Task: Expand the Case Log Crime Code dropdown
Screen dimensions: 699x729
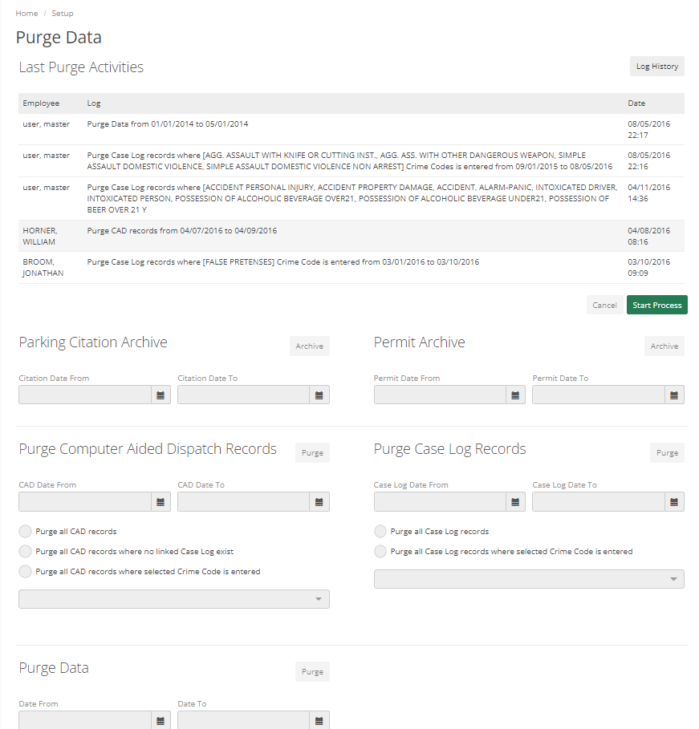Action: point(529,579)
